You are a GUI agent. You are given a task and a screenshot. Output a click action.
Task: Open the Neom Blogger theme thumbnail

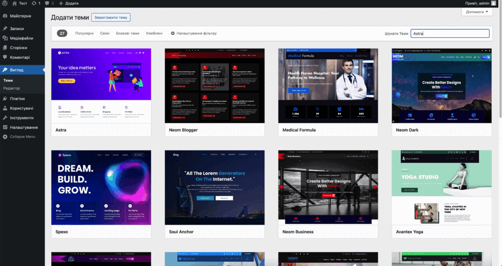pos(215,86)
